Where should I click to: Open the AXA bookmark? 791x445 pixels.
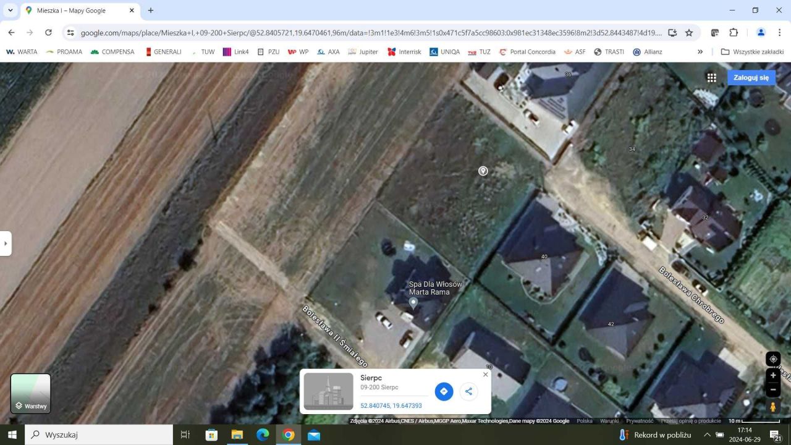tap(328, 52)
